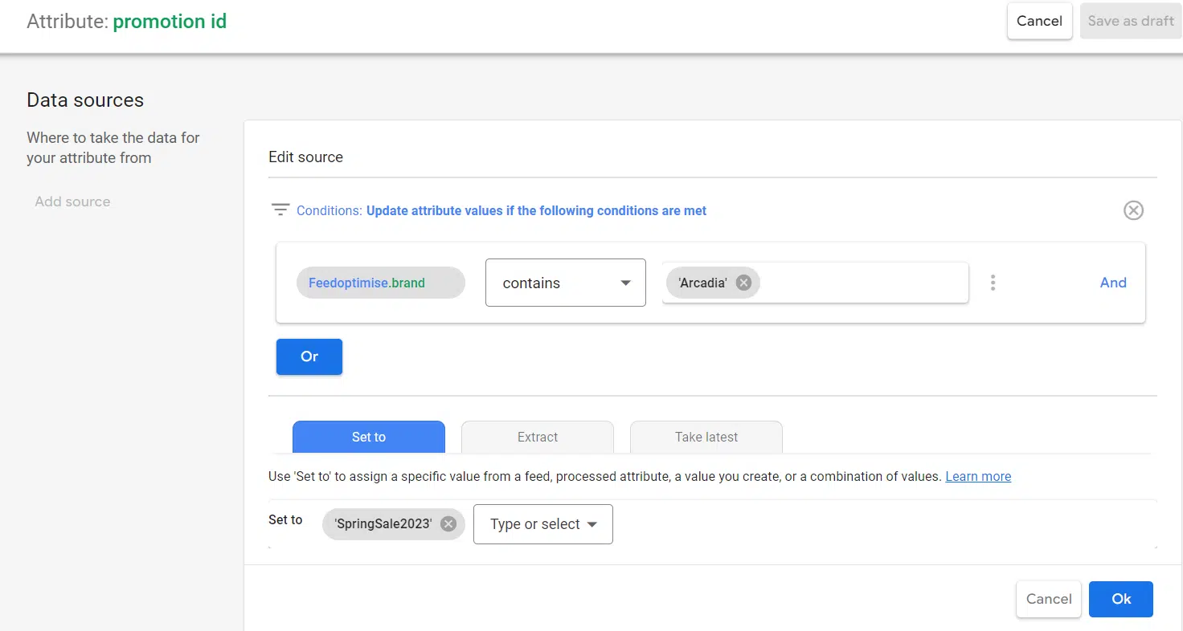Click Cancel in the top header
Image resolution: width=1183 pixels, height=631 pixels.
(1039, 22)
